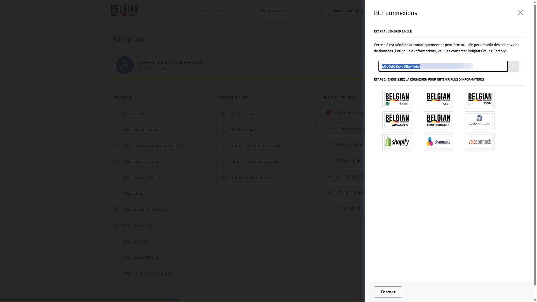Image resolution: width=537 pixels, height=302 pixels.
Task: Expand the Mon stock chevron
Action: click(x=206, y=114)
